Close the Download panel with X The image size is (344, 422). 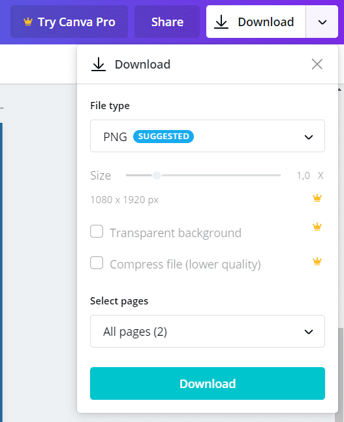click(317, 64)
